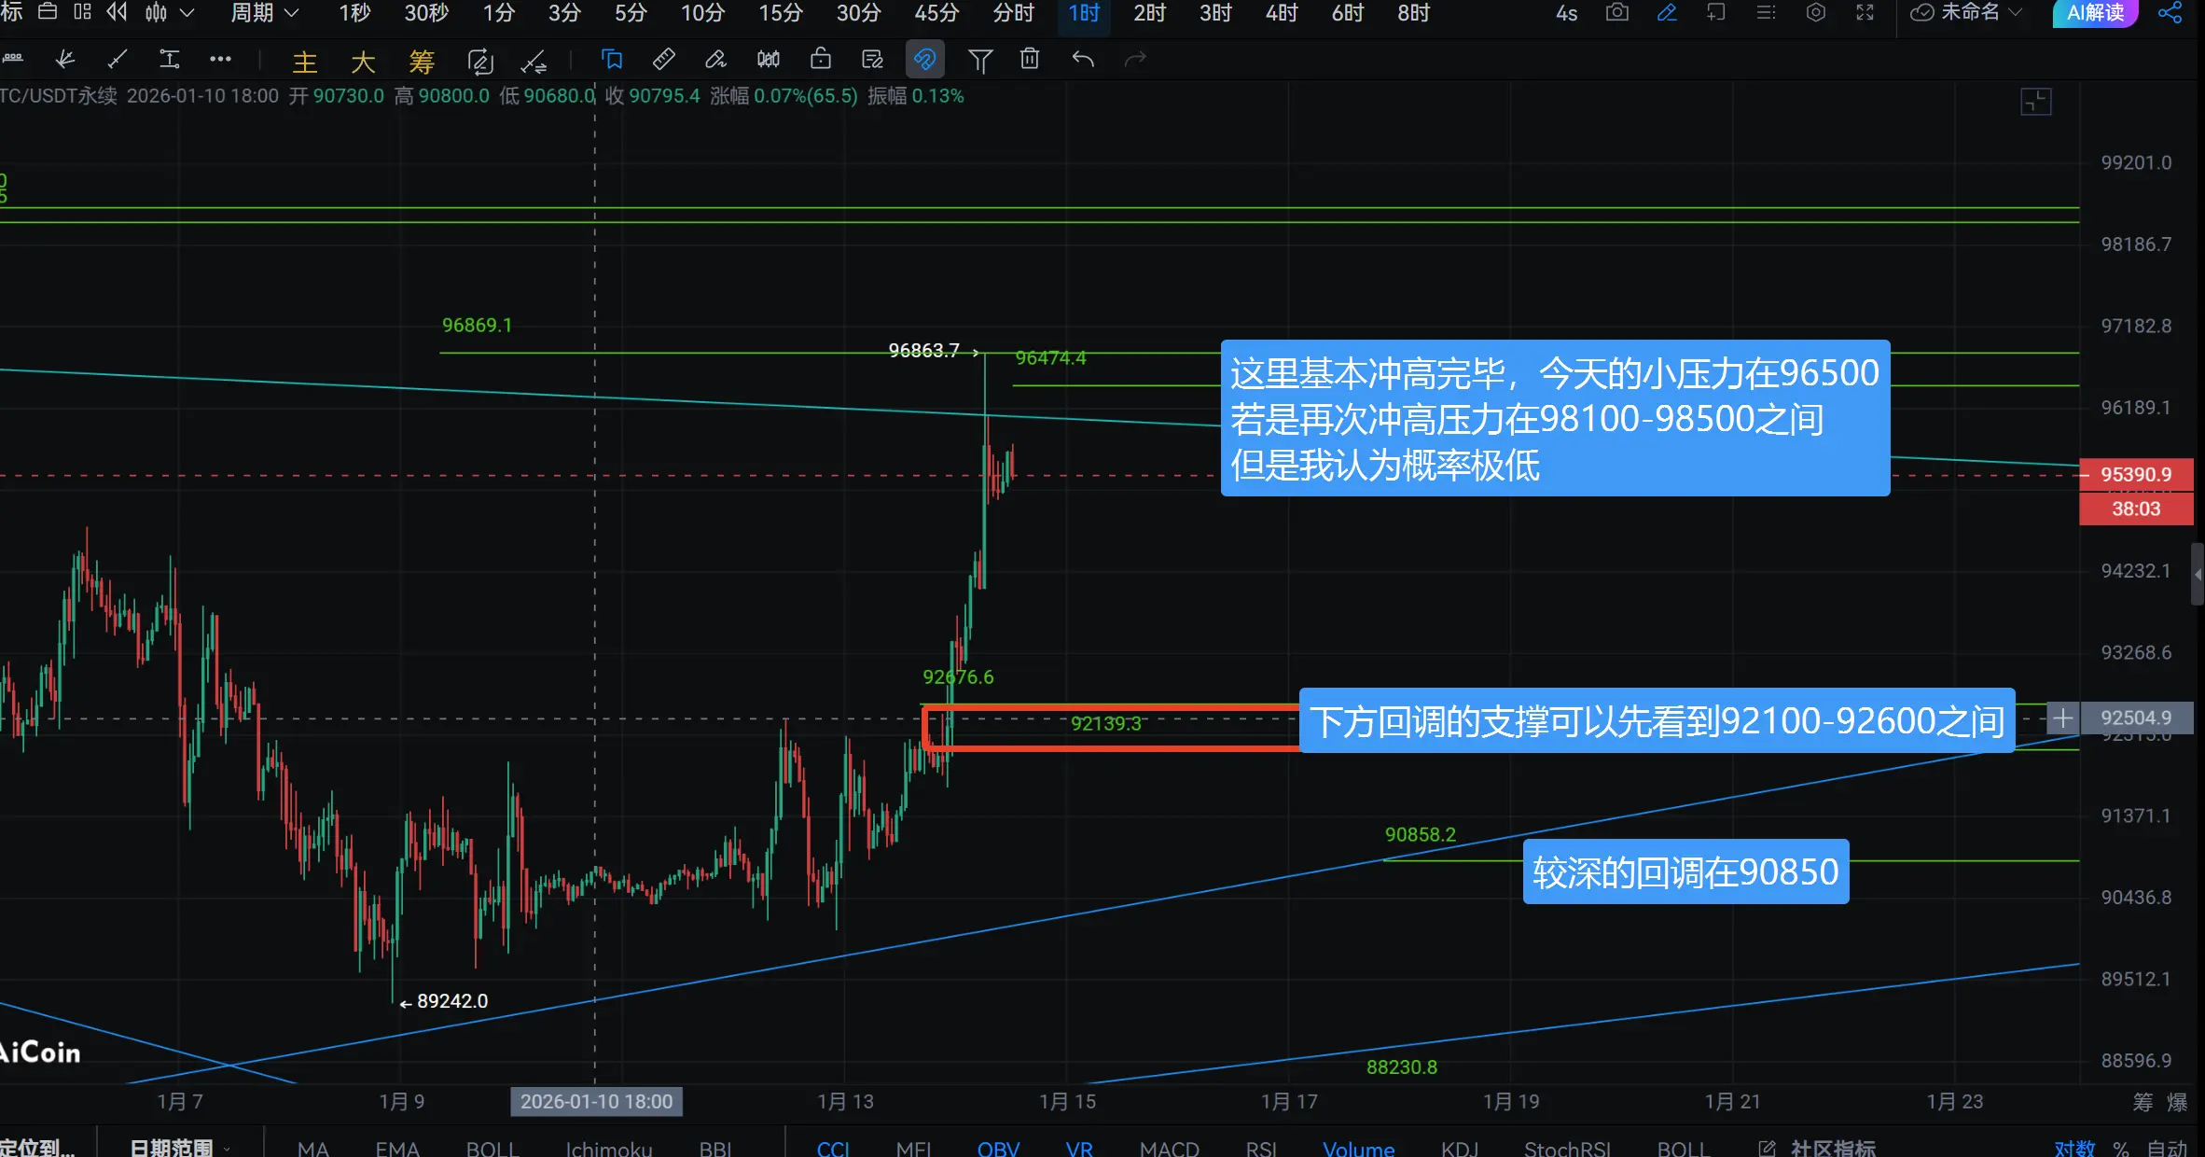This screenshot has height=1157, width=2205.
Task: Toggle the lock drawings icon
Action: coord(821,60)
